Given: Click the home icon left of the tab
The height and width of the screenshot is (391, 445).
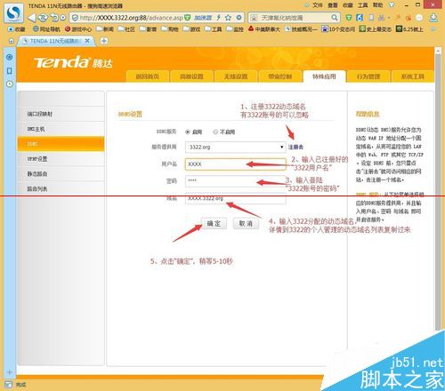Looking at the screenshot, I should (x=12, y=41).
